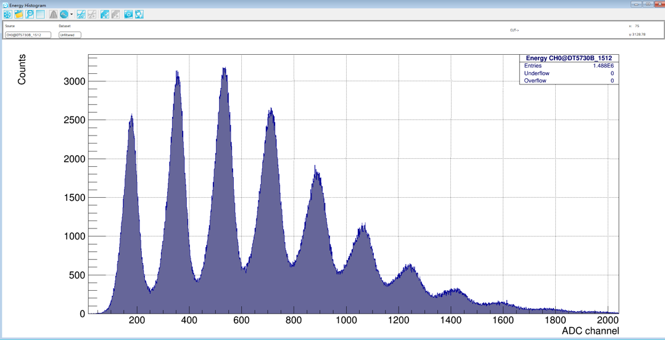Click the snowflake freeze plot icon
Screen dimensions: 665x340
pos(7,14)
